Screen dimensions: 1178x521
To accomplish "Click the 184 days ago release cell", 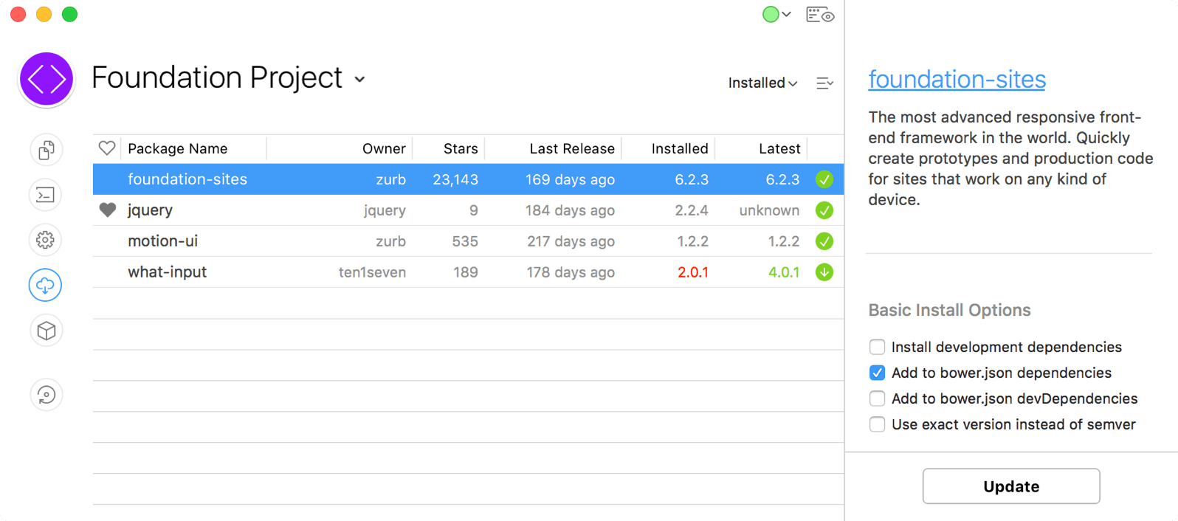I will point(570,210).
